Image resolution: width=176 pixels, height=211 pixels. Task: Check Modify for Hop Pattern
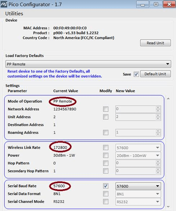106,163
